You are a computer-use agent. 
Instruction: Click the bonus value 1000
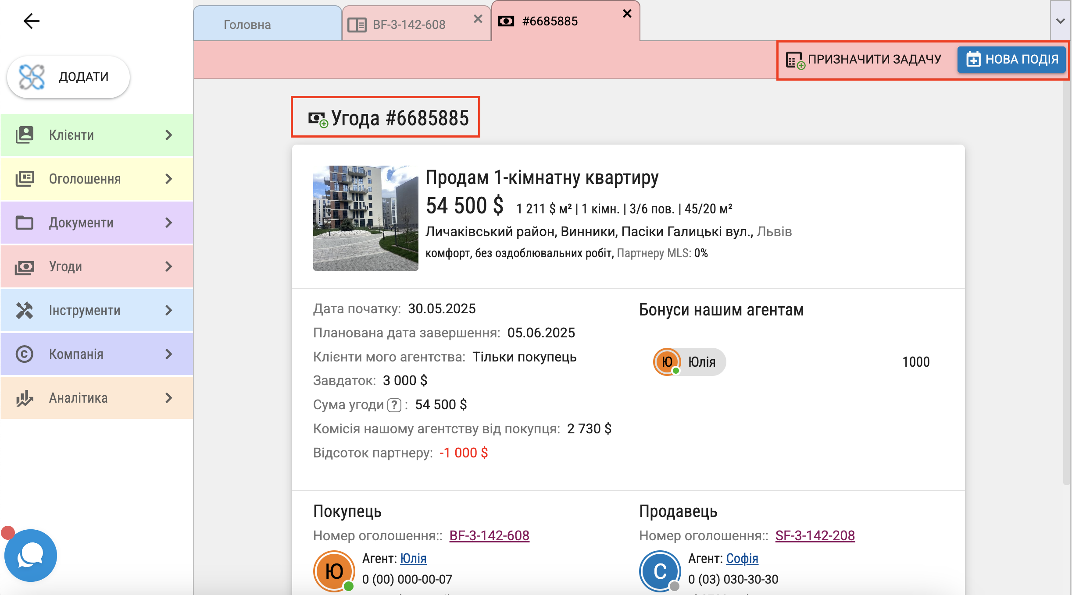click(x=916, y=362)
